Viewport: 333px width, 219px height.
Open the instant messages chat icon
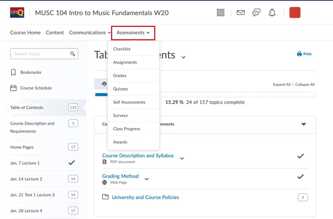[x=256, y=13]
